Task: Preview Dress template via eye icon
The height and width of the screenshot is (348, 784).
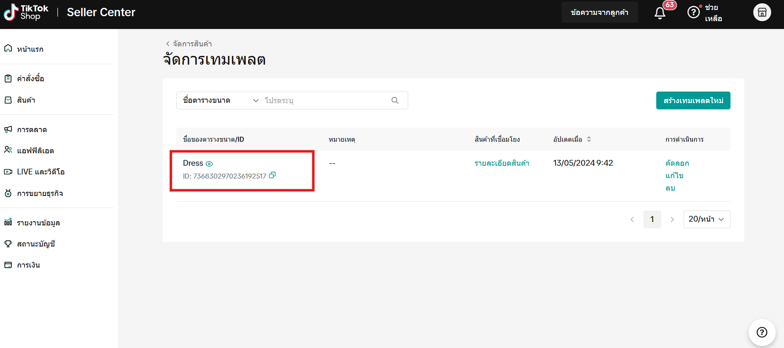Action: pos(209,164)
